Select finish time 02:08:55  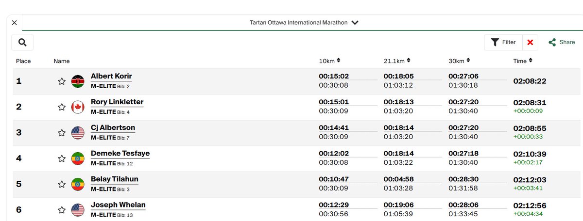(x=530, y=128)
